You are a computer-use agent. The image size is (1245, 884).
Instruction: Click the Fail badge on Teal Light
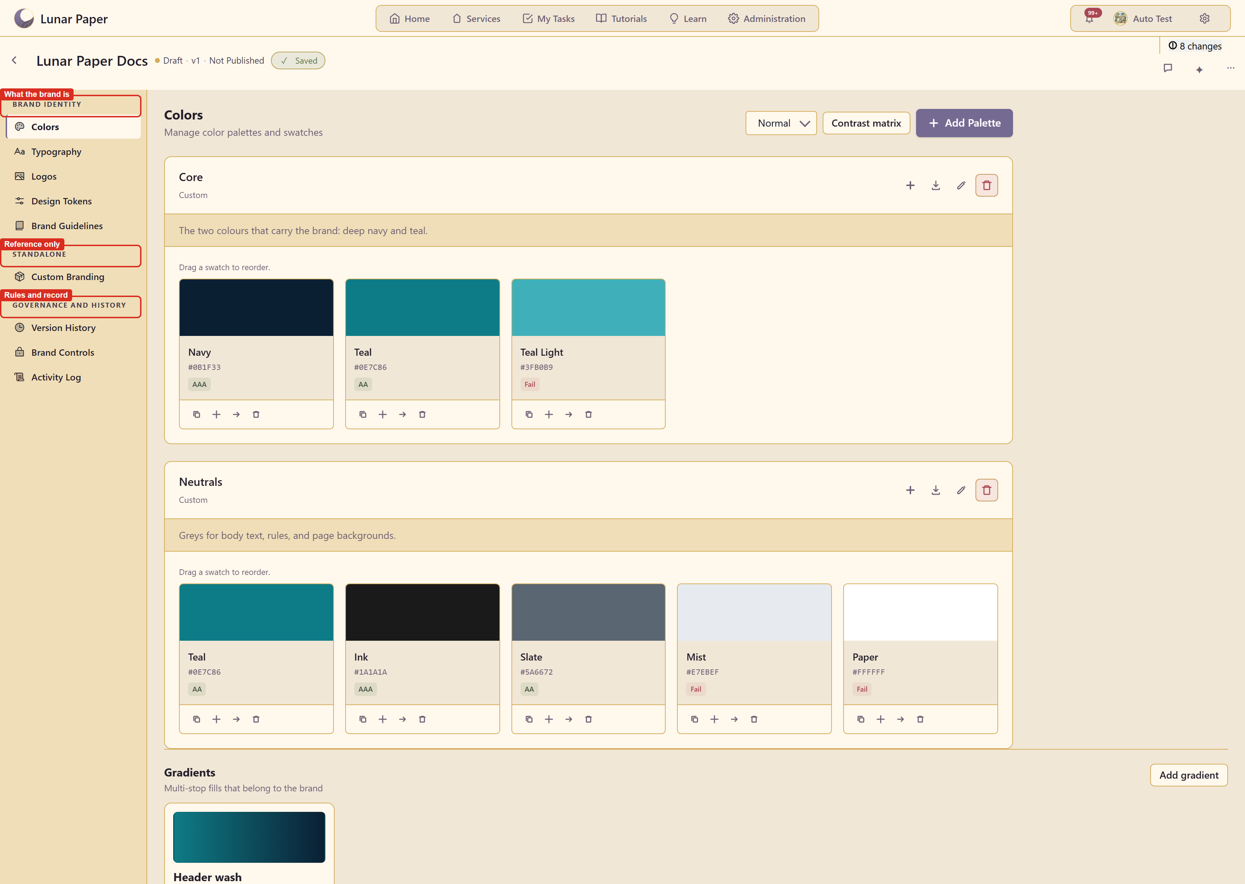(530, 384)
